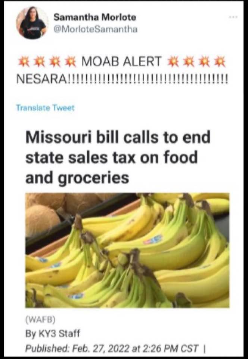Open the Missouri bill sales tax headline

118,157
